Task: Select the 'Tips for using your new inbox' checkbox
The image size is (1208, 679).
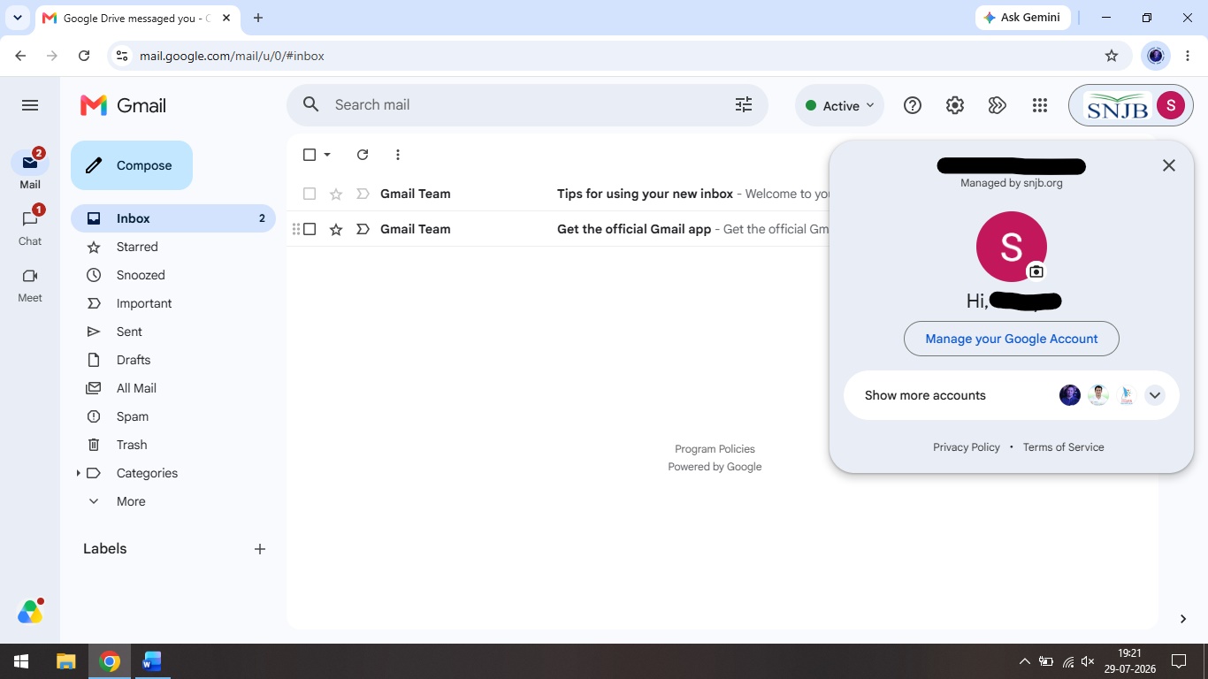Action: (310, 194)
